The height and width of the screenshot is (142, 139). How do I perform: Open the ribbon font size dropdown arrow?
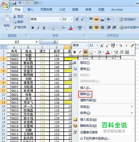click(x=72, y=19)
